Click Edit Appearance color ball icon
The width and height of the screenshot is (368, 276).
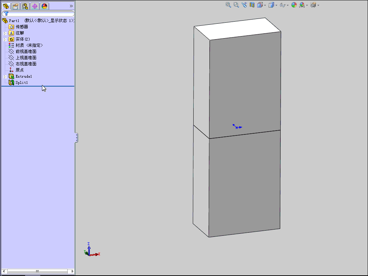(x=294, y=5)
